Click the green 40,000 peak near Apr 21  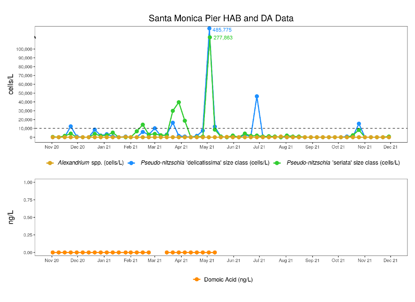click(179, 102)
